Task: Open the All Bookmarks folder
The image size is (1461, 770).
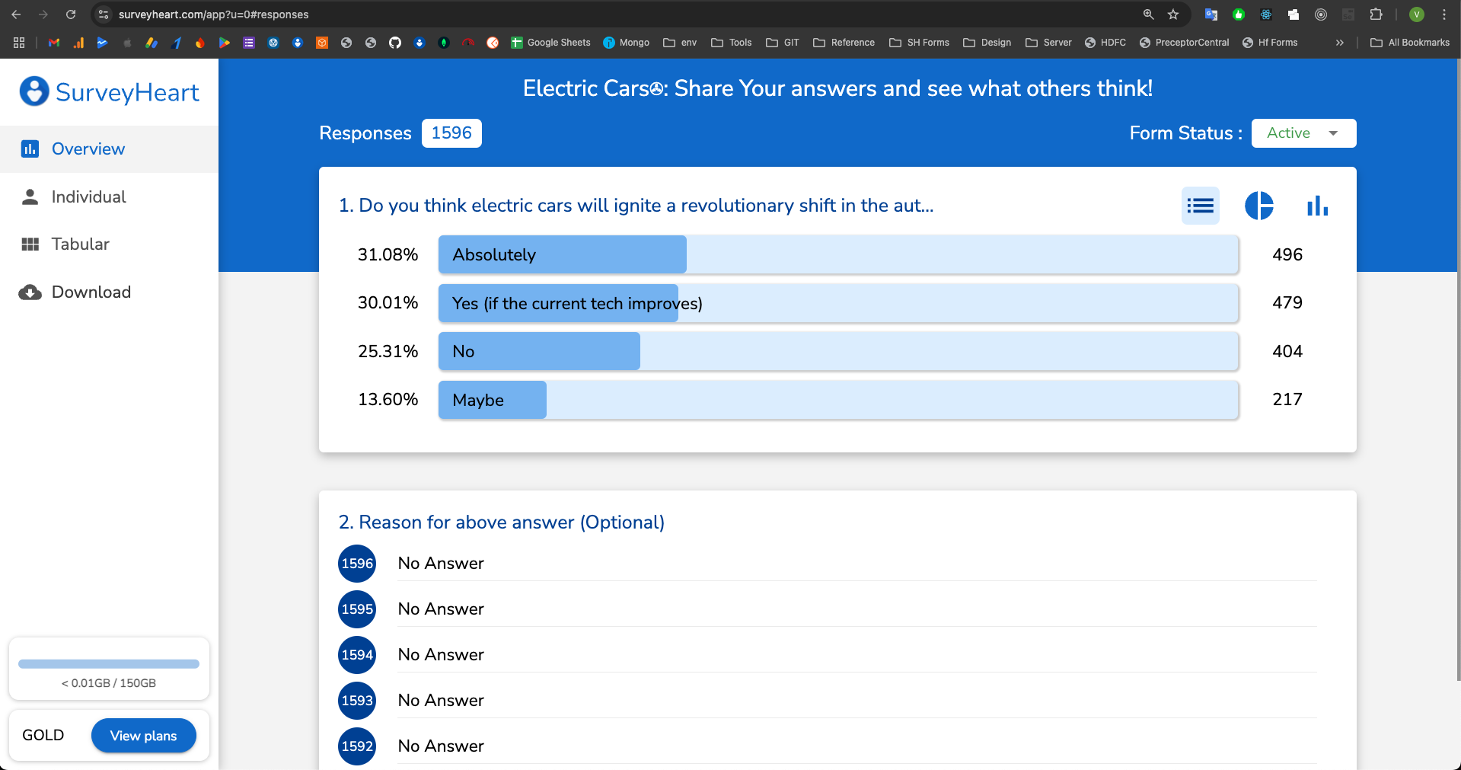Action: pos(1410,43)
